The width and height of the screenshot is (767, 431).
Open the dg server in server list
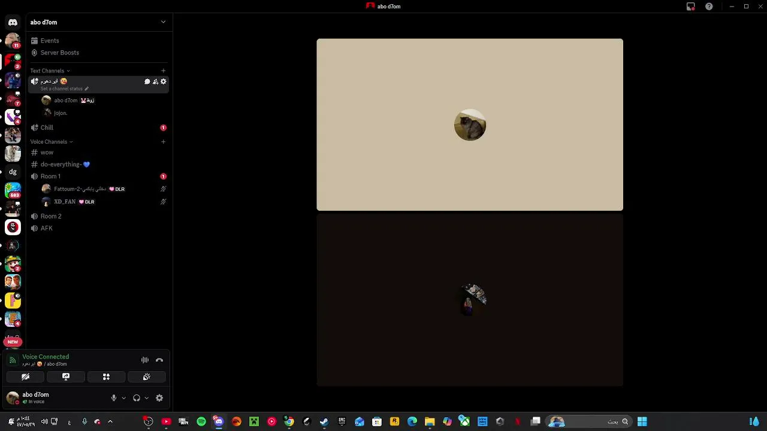13,172
